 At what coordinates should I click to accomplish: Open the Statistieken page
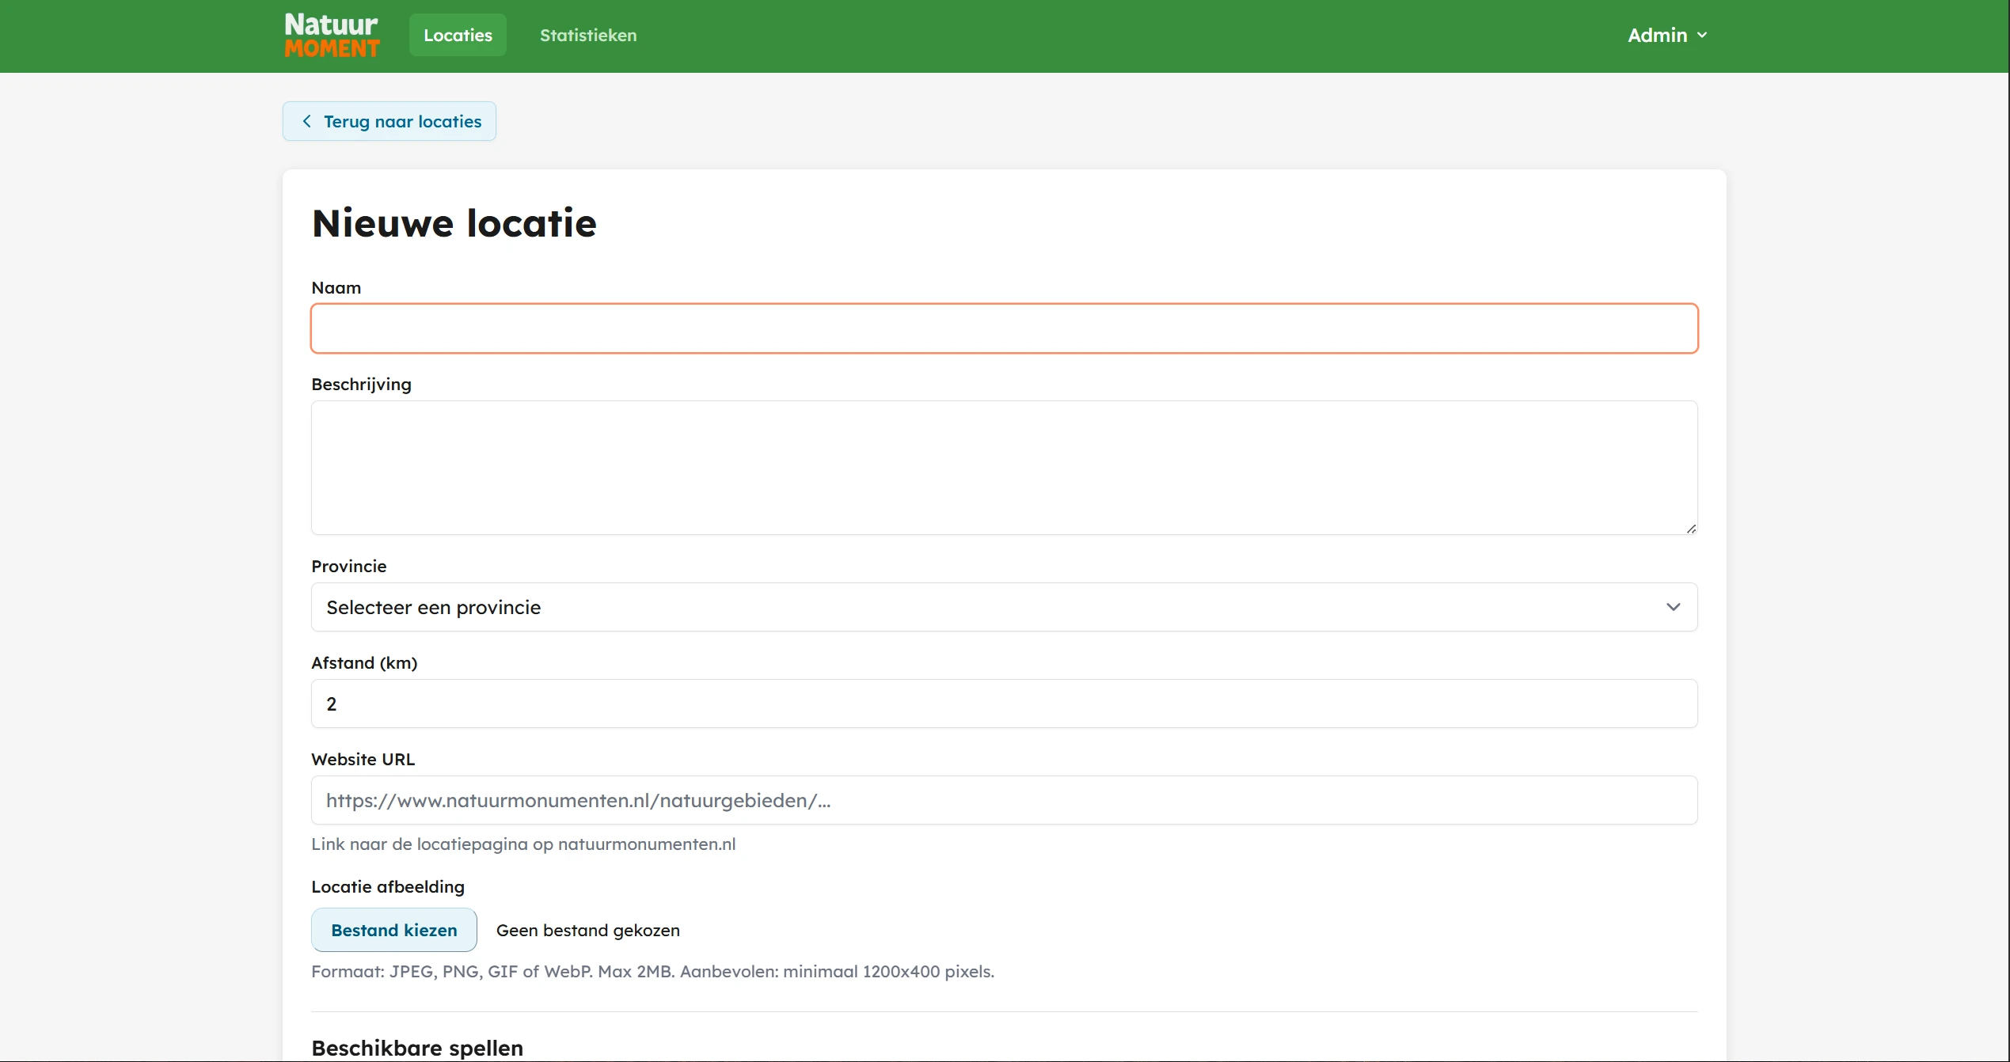click(x=587, y=35)
